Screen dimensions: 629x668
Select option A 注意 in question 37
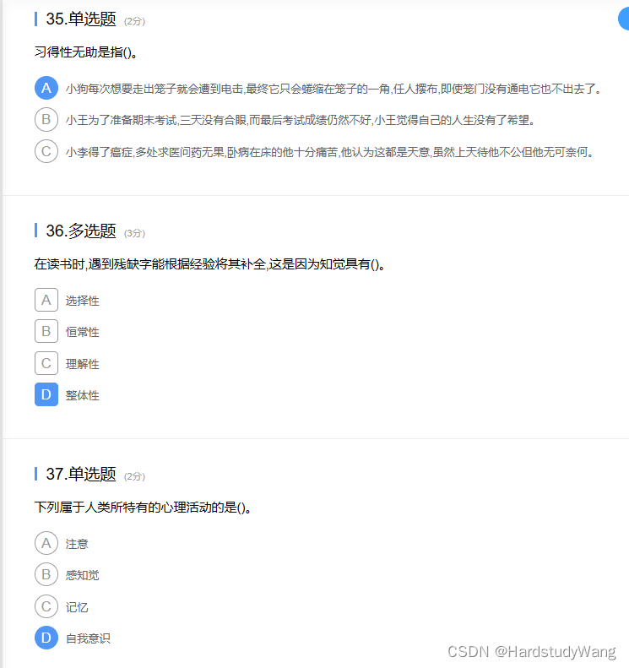click(x=46, y=543)
